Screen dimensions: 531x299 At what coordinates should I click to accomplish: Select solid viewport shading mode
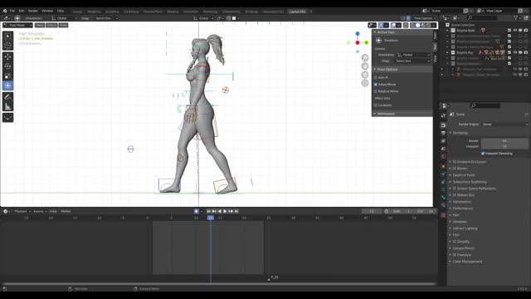click(x=418, y=25)
